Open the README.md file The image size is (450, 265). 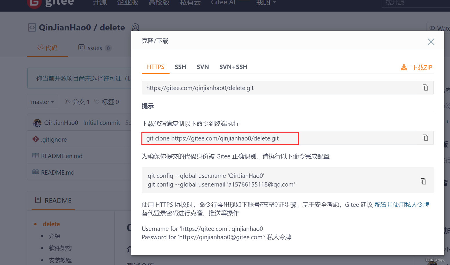[58, 173]
